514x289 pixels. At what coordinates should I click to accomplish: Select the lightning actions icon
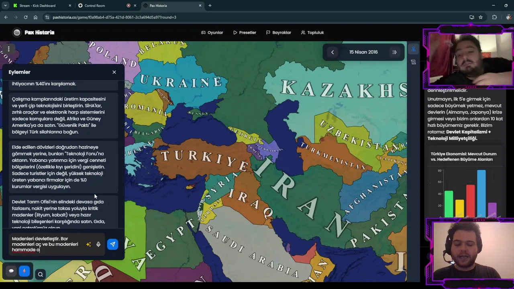pos(24,271)
